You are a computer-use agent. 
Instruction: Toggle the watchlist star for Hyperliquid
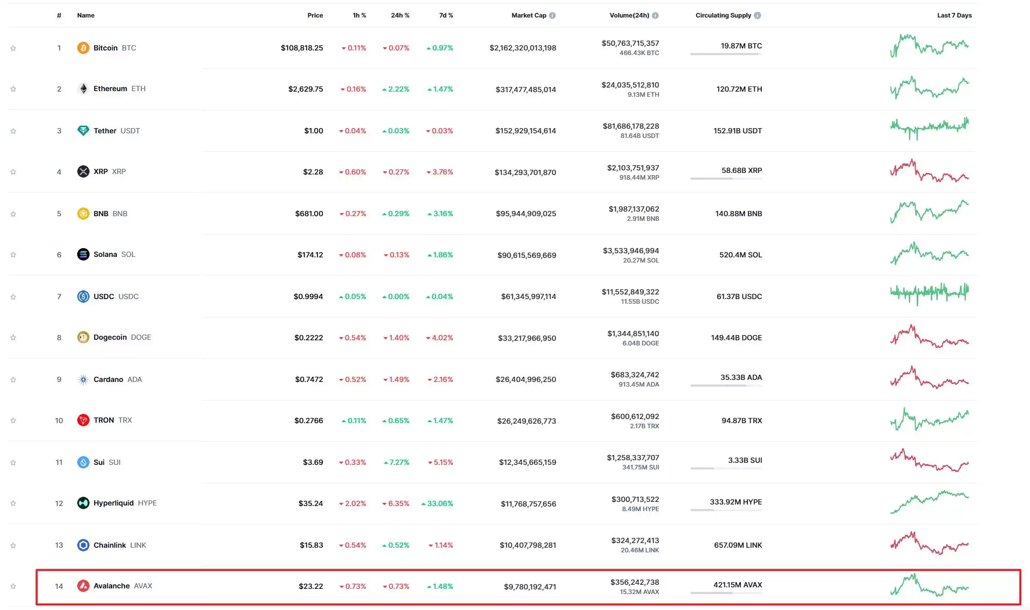tap(13, 503)
